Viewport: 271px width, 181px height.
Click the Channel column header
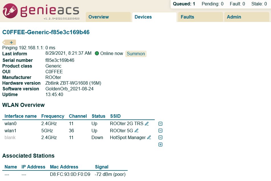(x=78, y=116)
